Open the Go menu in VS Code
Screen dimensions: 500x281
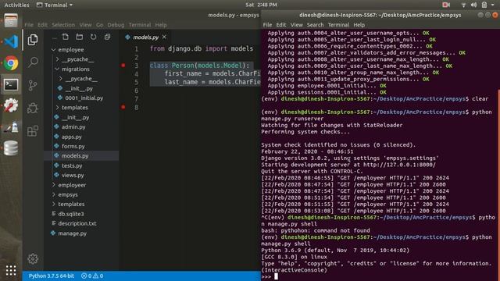(99, 25)
